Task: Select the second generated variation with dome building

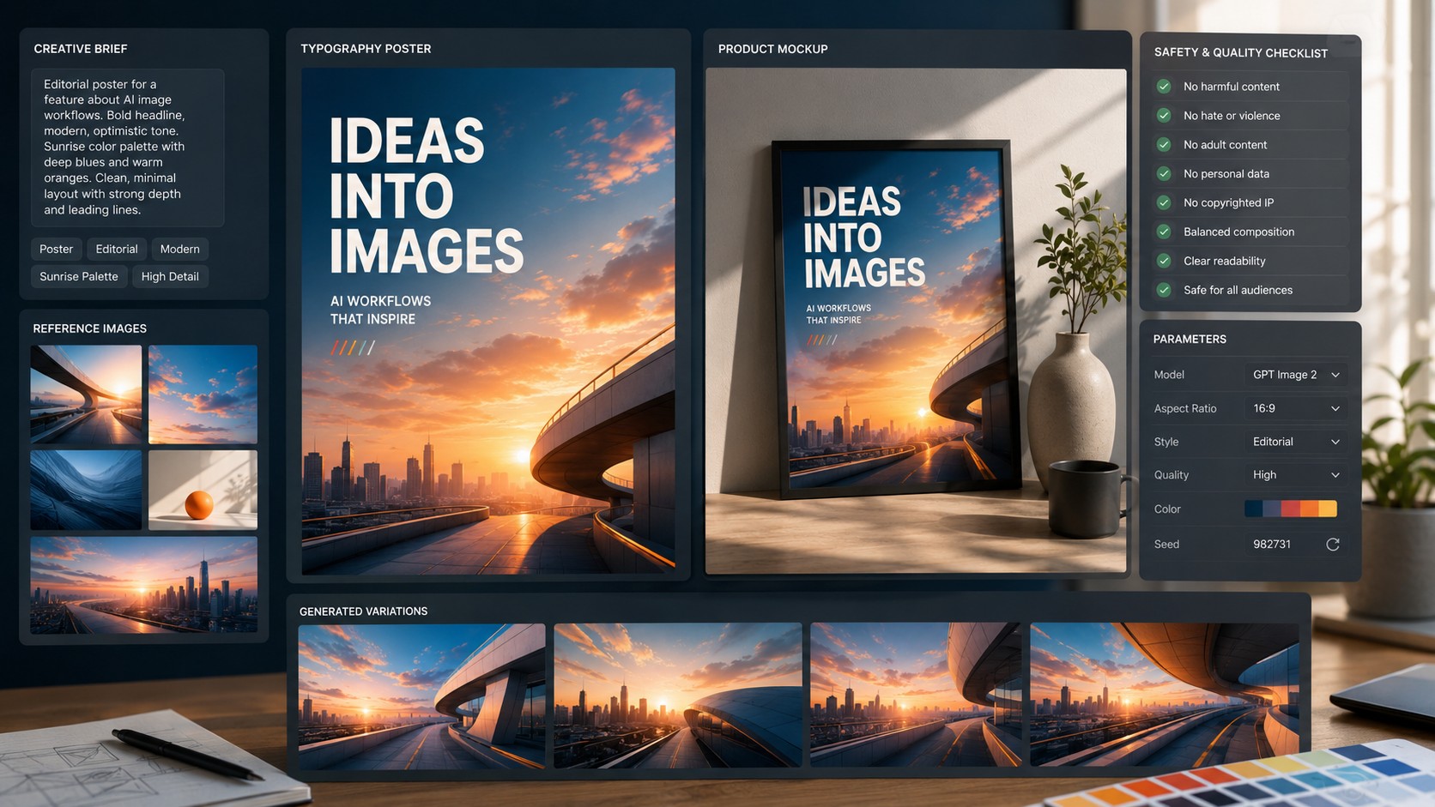Action: (678, 696)
